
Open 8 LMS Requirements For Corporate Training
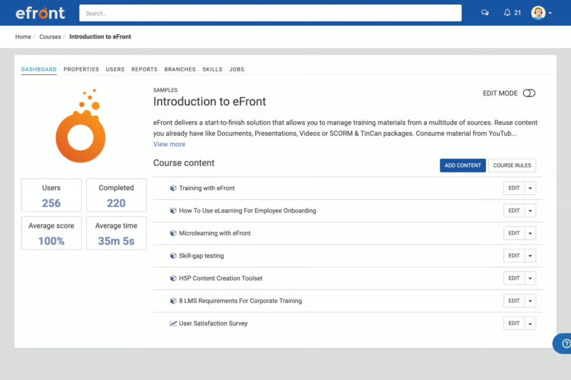click(x=240, y=301)
